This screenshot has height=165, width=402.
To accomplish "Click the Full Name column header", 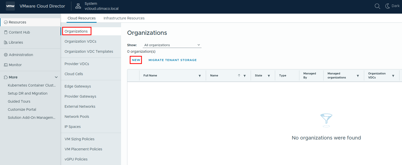I will (150, 75).
